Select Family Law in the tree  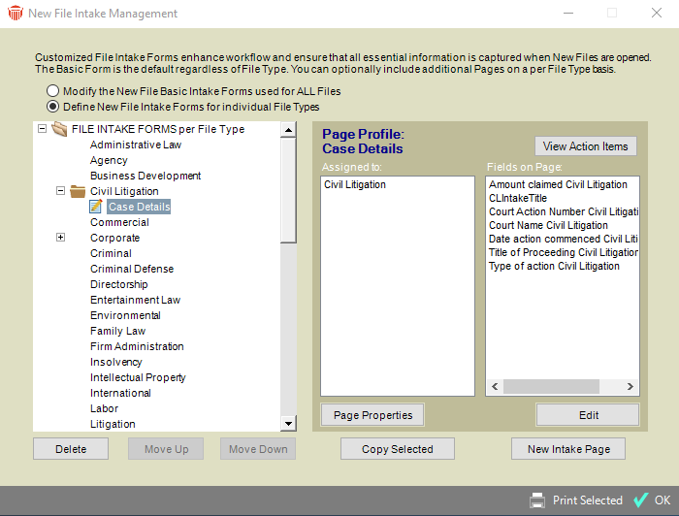click(117, 331)
